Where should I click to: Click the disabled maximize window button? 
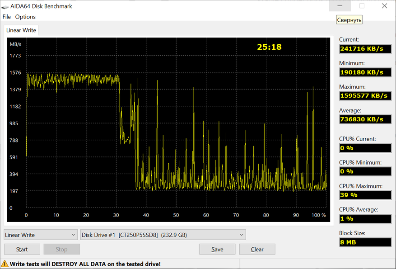pyautogui.click(x=362, y=6)
